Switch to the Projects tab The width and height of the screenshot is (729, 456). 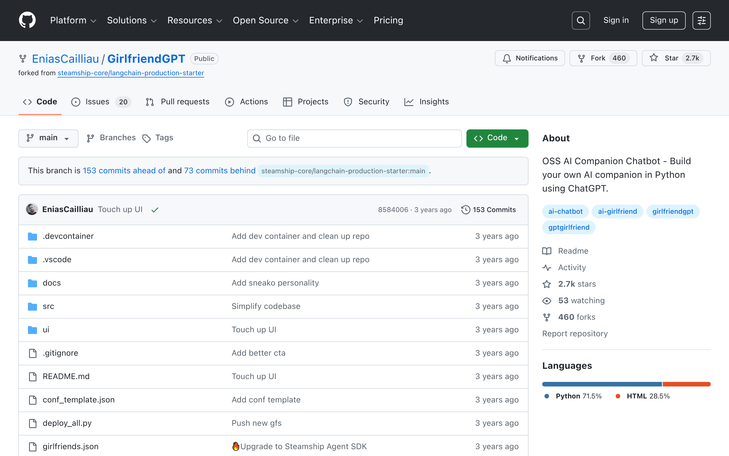point(306,102)
